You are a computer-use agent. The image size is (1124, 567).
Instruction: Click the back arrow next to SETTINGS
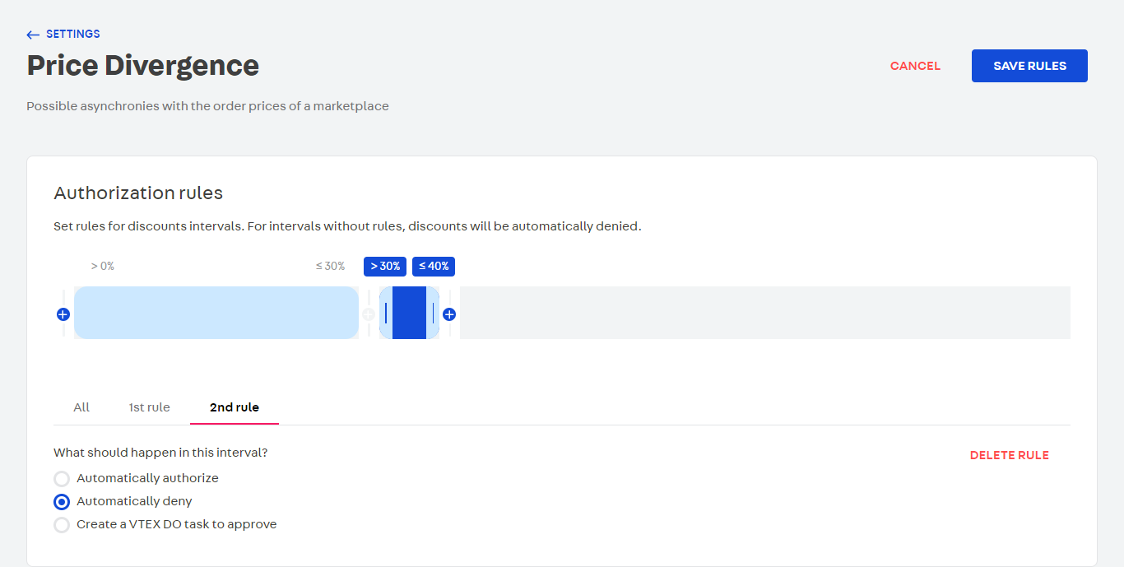[32, 34]
